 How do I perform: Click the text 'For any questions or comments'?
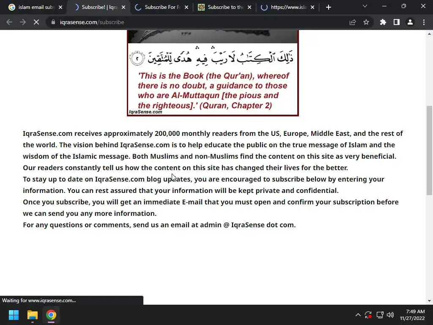[76, 225]
